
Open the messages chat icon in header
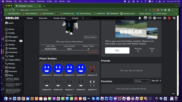tap(150, 18)
